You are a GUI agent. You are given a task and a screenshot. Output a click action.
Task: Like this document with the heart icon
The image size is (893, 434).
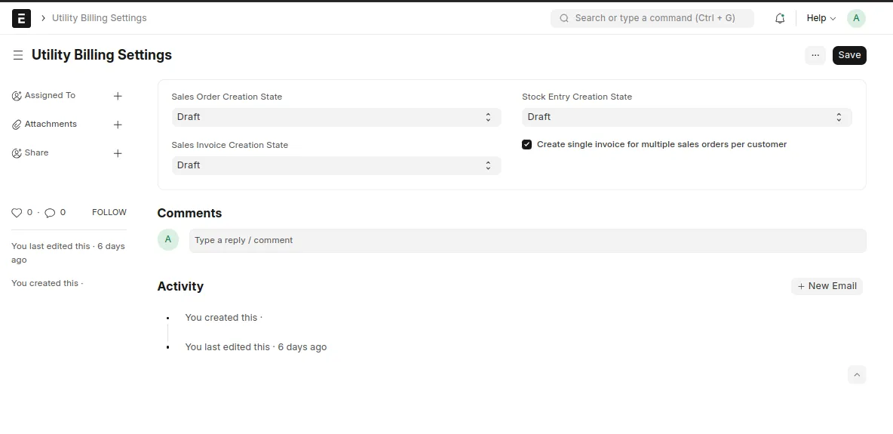[17, 213]
